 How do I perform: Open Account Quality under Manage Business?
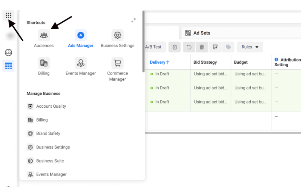pyautogui.click(x=51, y=106)
